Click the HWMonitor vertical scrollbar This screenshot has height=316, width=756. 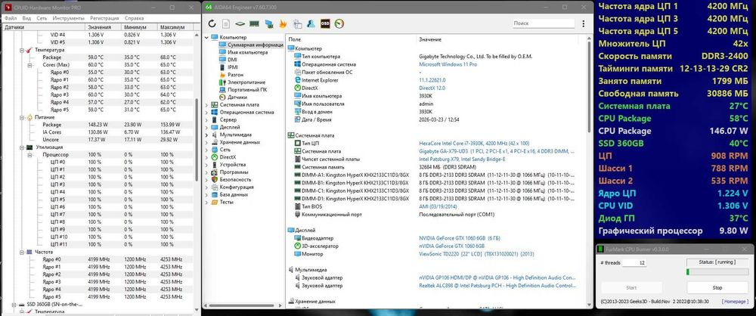(x=197, y=140)
